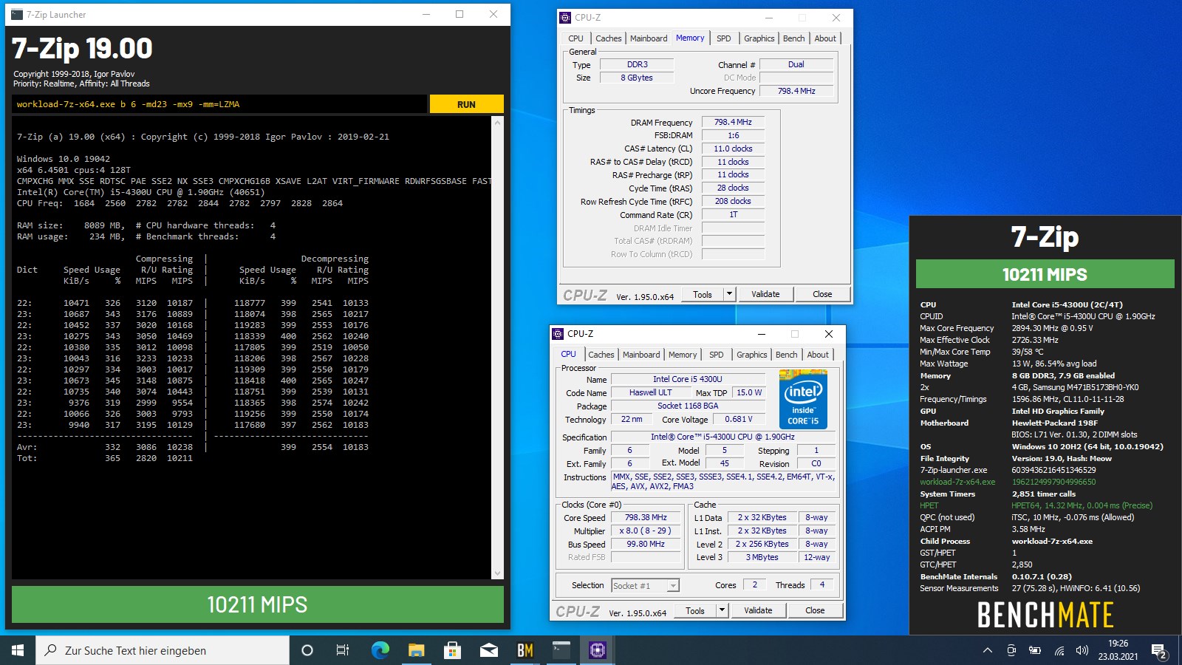Click the 7-Zip Launcher title bar icon
The image size is (1182, 665).
(x=16, y=14)
